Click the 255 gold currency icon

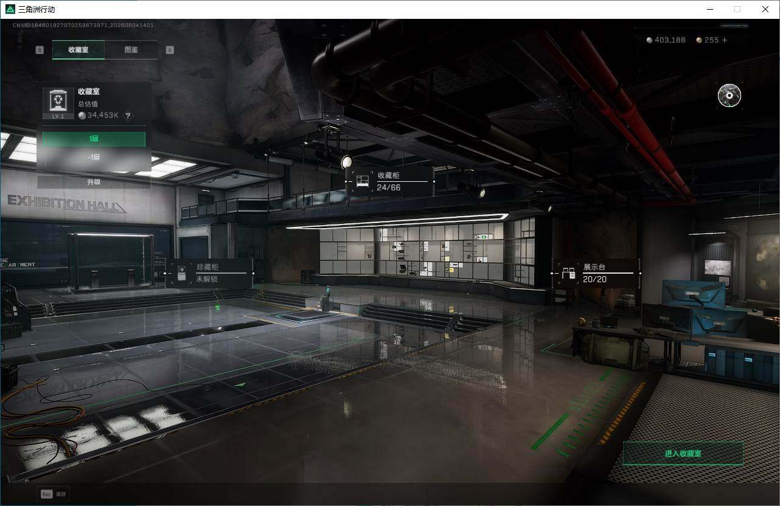point(699,40)
